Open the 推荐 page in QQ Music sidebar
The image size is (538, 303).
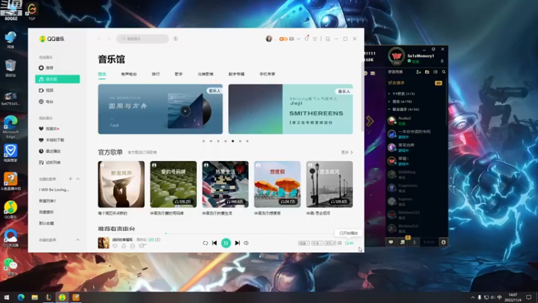pyautogui.click(x=57, y=68)
